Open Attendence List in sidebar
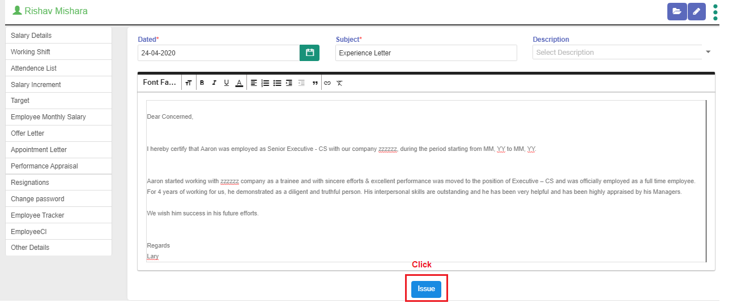This screenshot has height=303, width=737. (x=59, y=68)
